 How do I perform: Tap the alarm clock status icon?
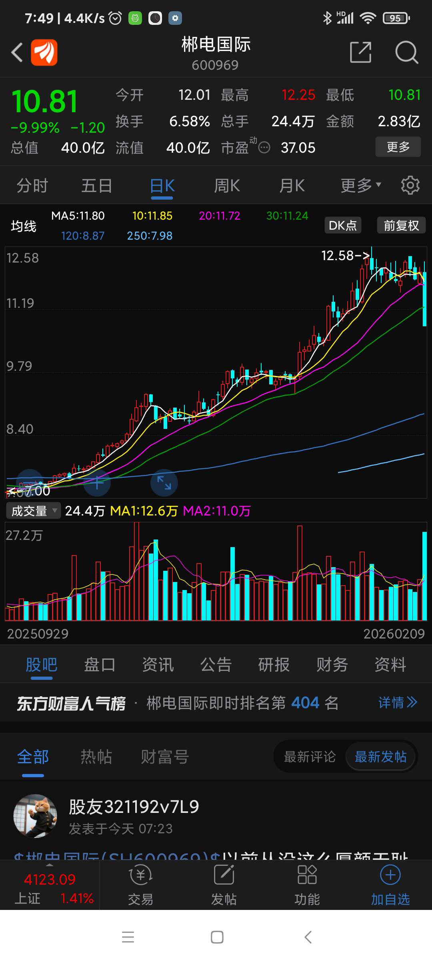[115, 18]
